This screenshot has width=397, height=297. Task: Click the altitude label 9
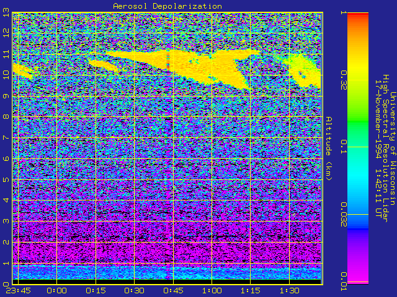tap(6, 96)
